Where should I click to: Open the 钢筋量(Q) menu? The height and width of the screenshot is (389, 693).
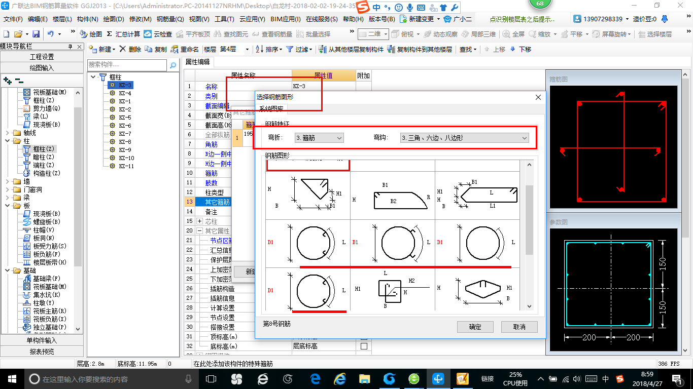tap(170, 19)
